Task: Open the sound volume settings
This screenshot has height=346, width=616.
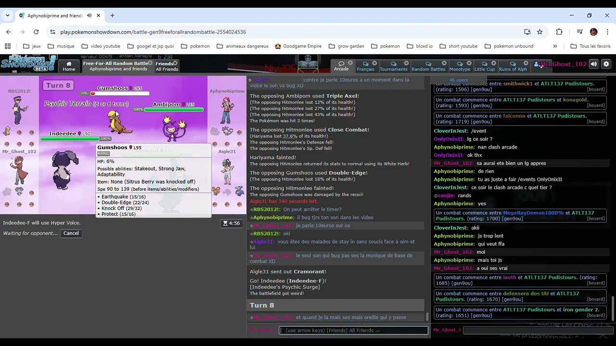Action: (x=594, y=64)
